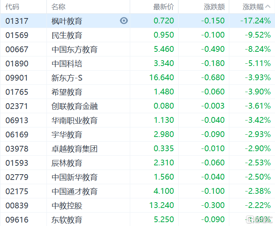
Task: Click percentage -3.42%
Action: (x=258, y=120)
